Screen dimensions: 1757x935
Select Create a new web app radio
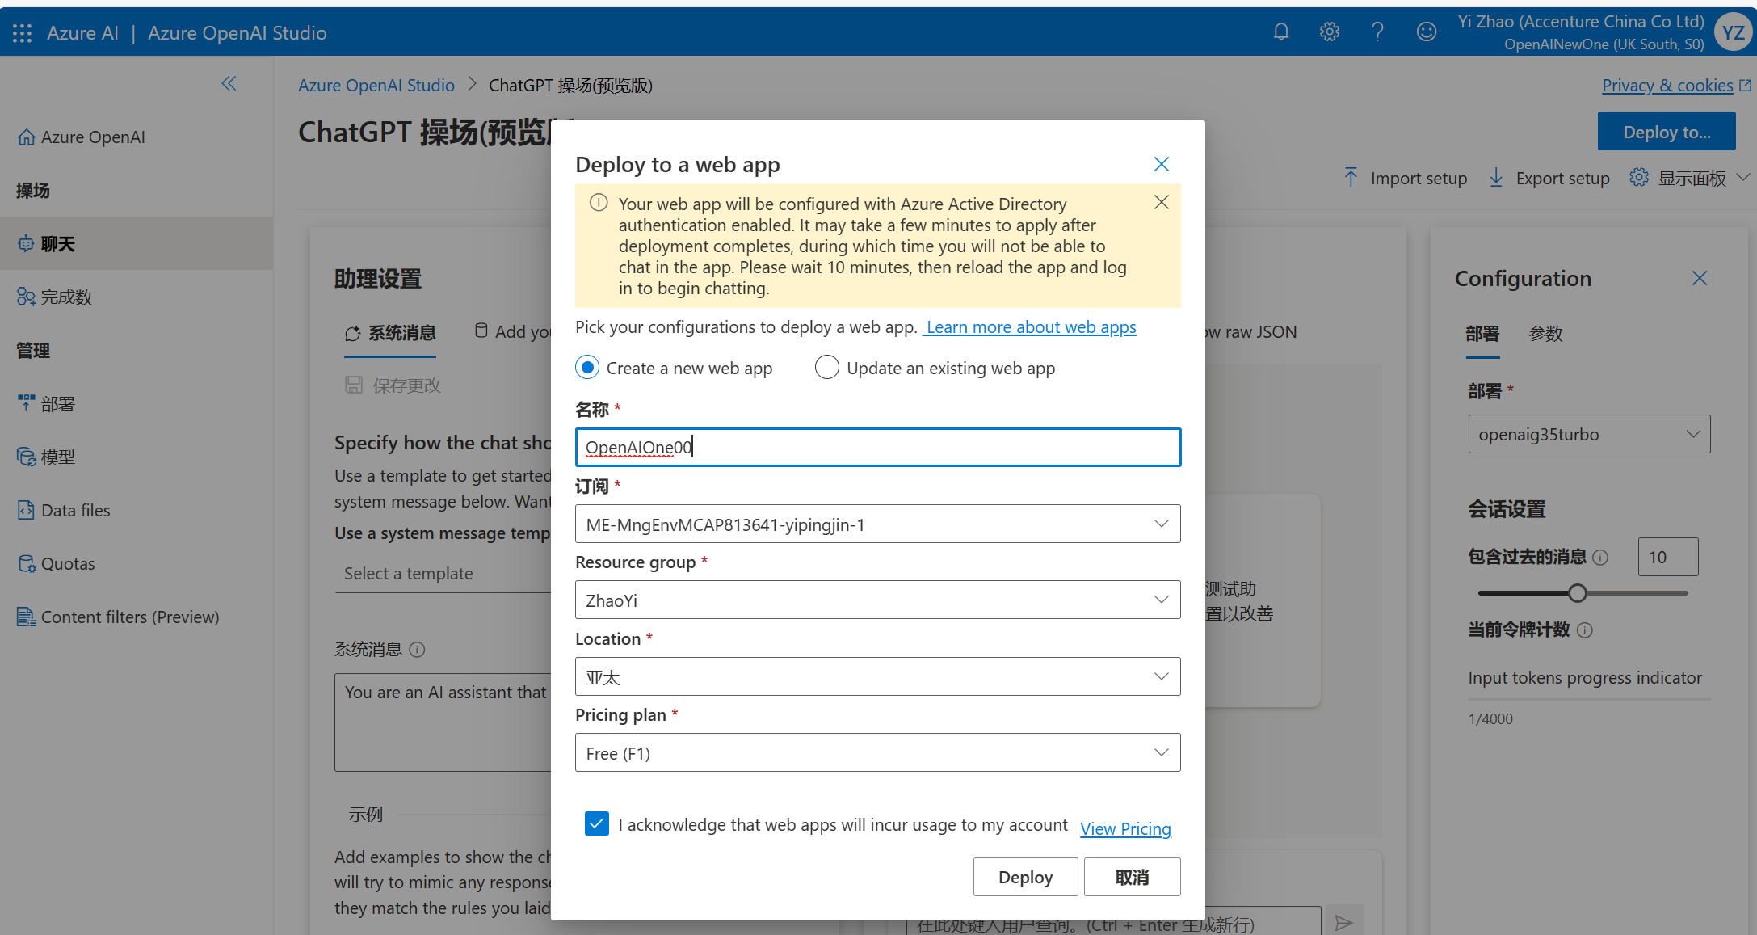click(587, 368)
